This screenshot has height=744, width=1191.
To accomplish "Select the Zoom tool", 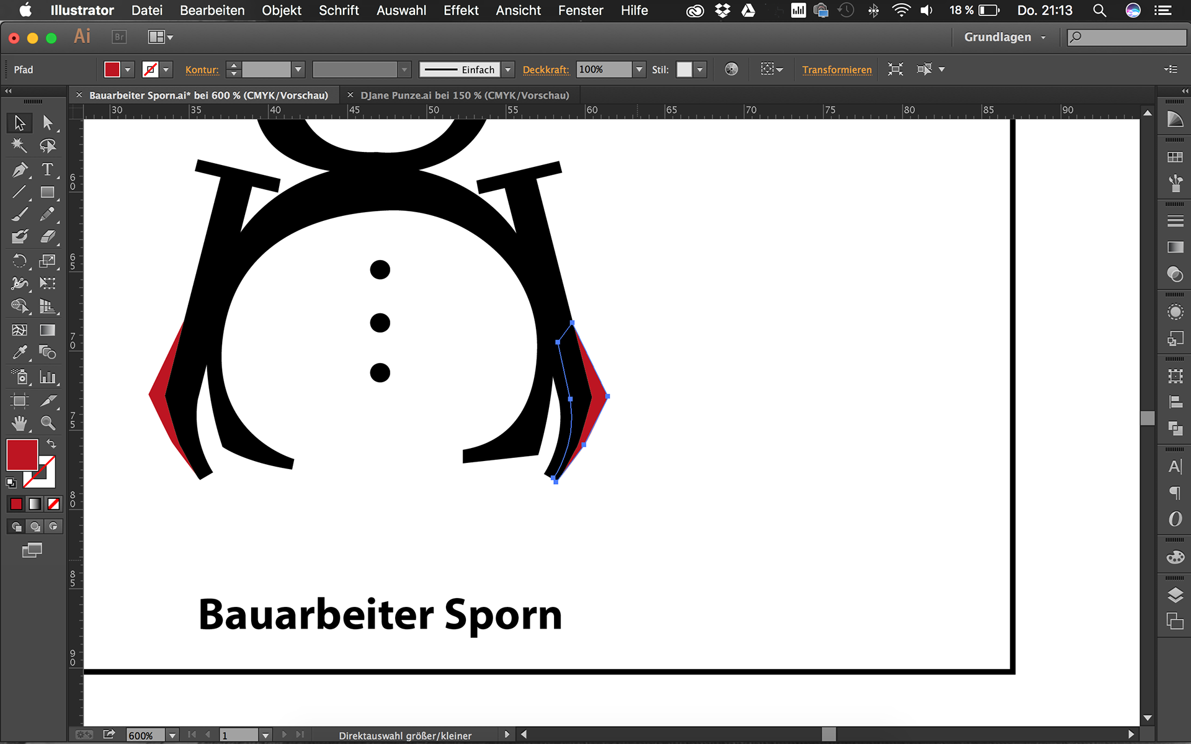I will pos(48,423).
